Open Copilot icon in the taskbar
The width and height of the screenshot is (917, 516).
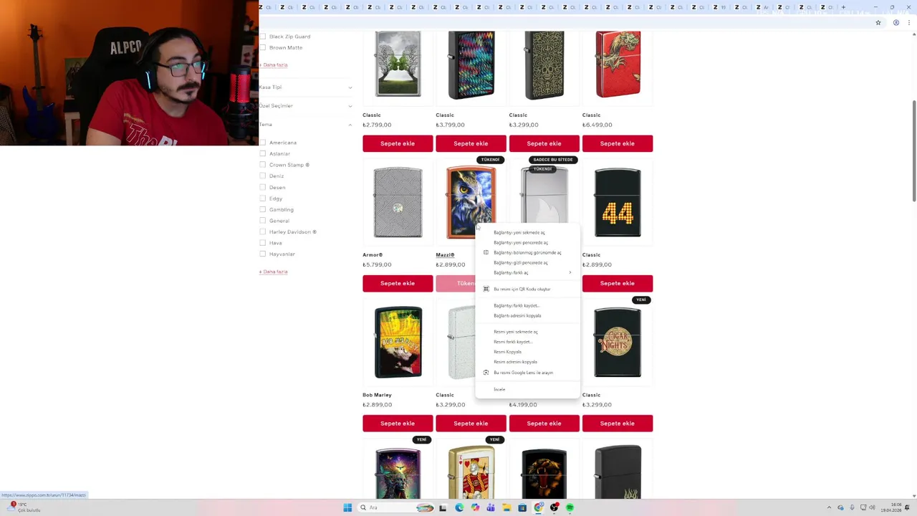(x=475, y=507)
